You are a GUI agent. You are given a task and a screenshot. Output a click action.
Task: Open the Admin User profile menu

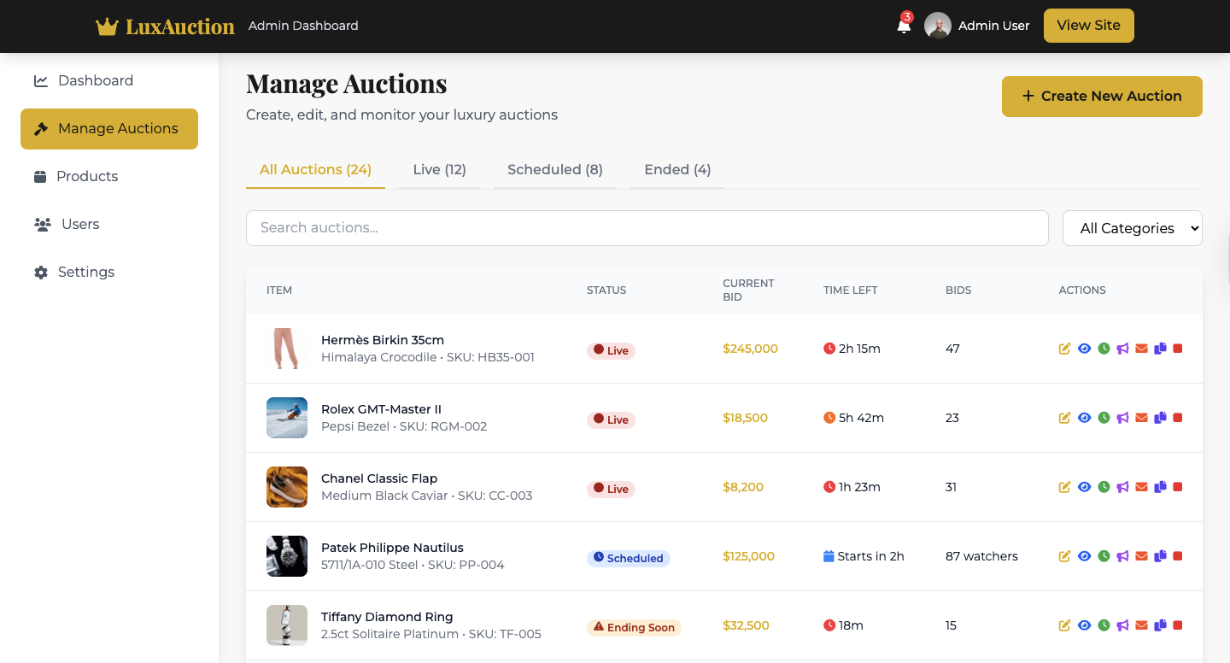click(x=977, y=26)
